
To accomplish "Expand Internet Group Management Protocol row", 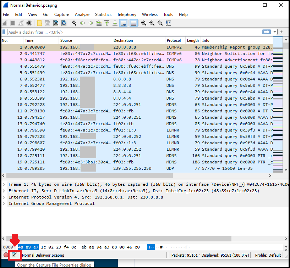I will tap(4, 203).
